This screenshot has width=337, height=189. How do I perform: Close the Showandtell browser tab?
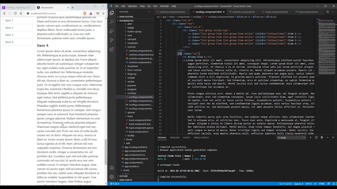(68, 8)
